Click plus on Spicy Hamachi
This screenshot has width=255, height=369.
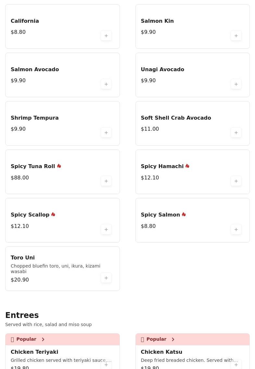point(236,181)
